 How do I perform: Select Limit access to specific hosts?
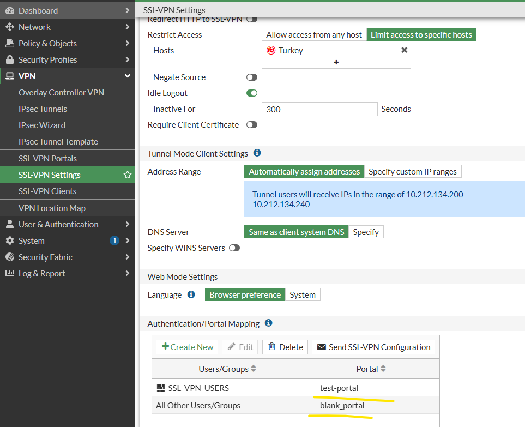point(421,34)
